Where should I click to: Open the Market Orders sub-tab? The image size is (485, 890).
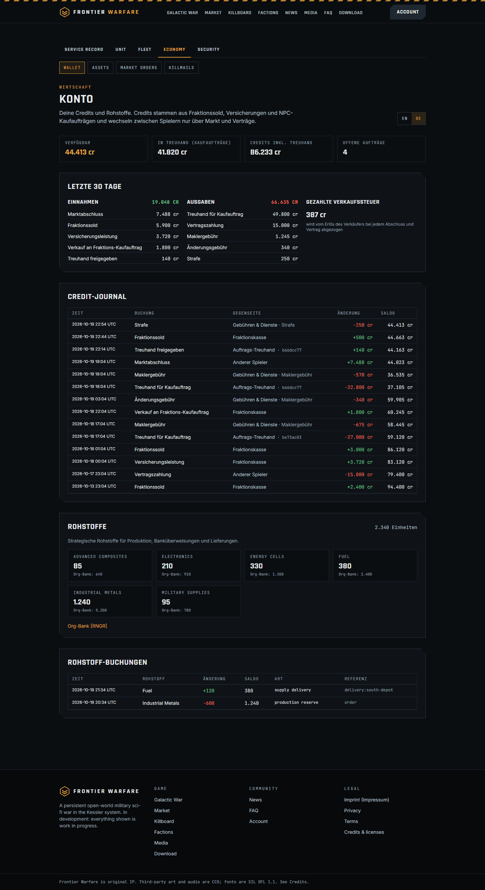pos(139,68)
